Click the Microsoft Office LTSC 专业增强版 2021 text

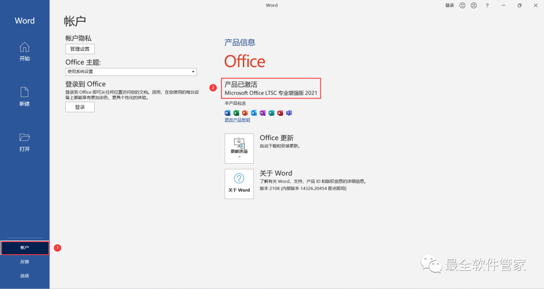(x=271, y=93)
